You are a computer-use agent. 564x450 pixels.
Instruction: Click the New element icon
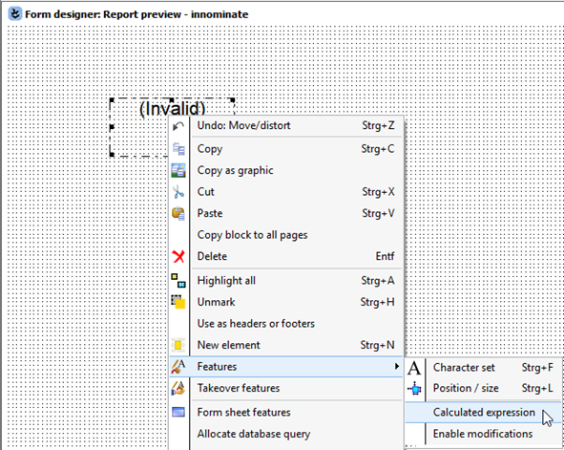click(x=178, y=345)
